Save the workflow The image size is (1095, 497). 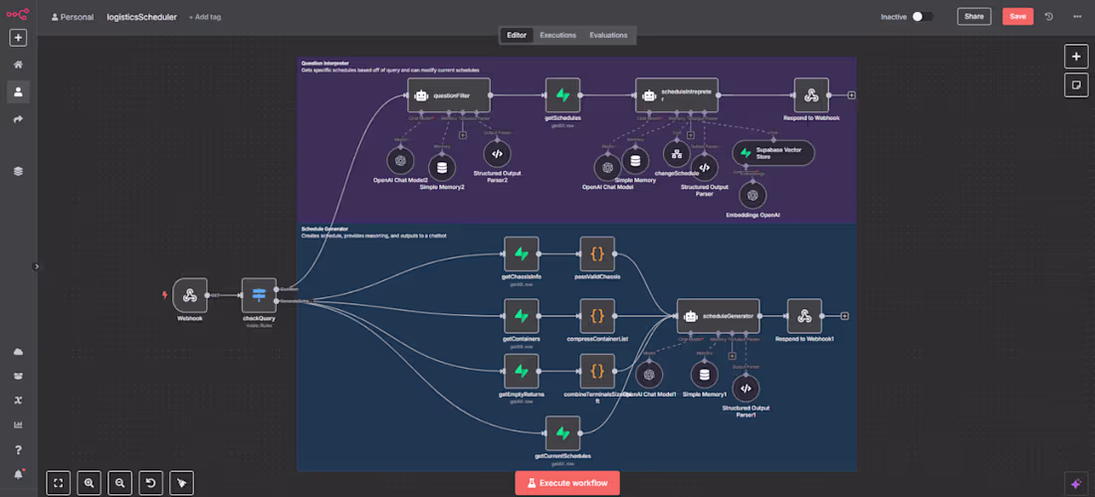click(x=1017, y=16)
